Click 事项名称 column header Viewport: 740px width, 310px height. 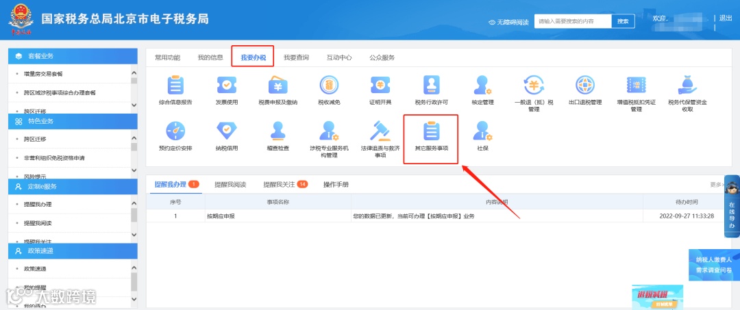click(x=278, y=202)
